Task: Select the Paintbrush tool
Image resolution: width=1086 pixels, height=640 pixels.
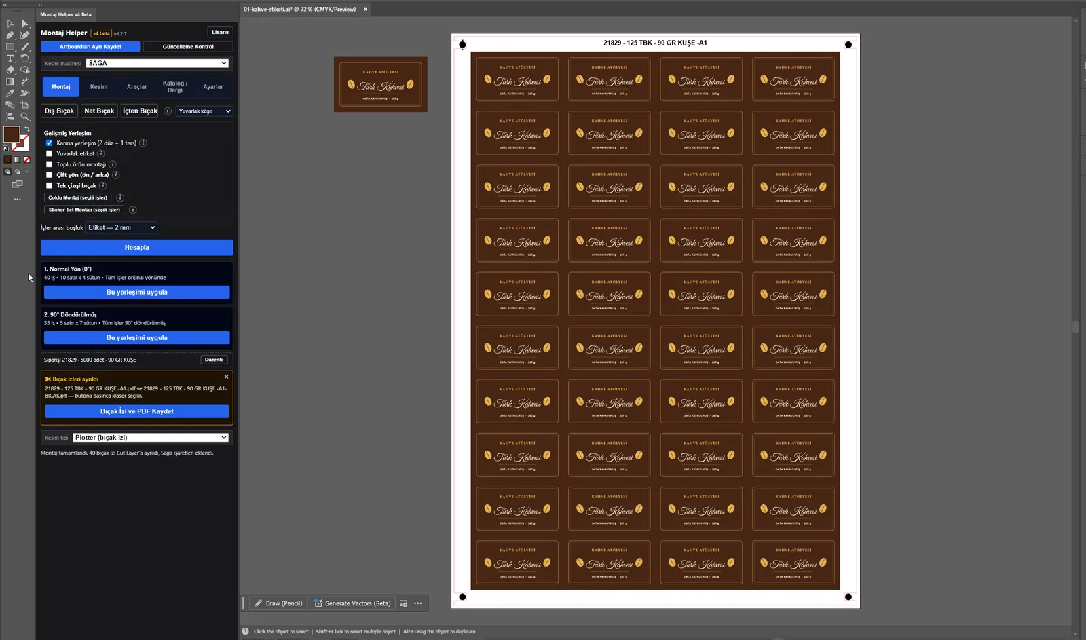Action: point(25,47)
